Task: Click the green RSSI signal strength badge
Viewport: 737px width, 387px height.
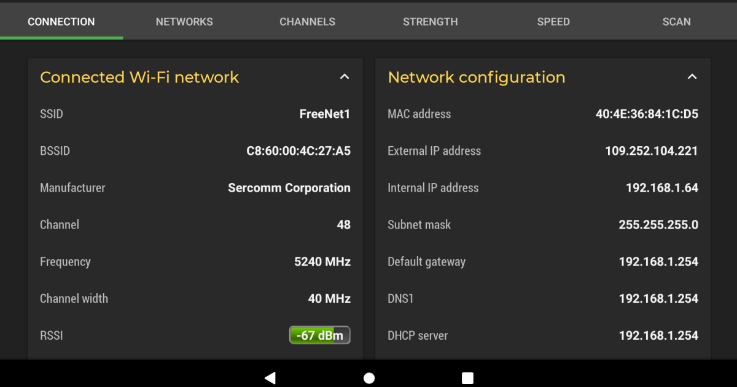Action: click(319, 335)
